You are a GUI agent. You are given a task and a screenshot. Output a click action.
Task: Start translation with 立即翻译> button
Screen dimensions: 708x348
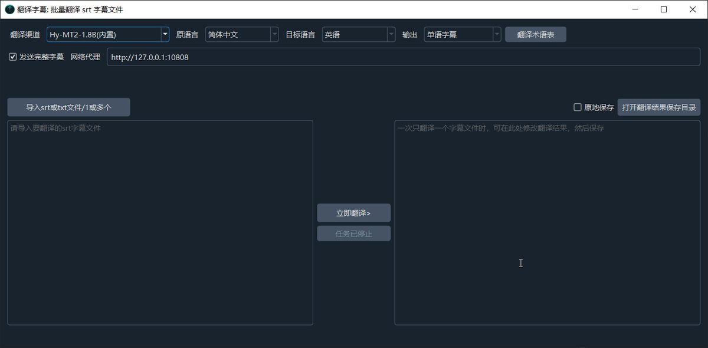[x=353, y=213]
